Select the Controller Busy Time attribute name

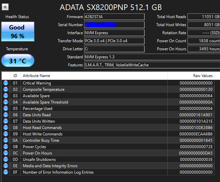click(x=41, y=140)
